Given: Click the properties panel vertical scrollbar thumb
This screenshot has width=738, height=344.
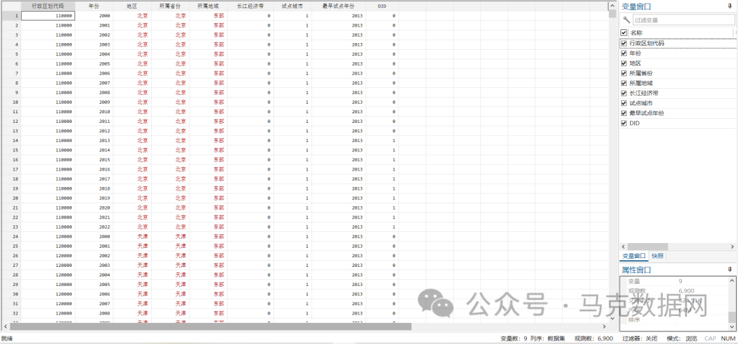Looking at the screenshot, I should 732,317.
